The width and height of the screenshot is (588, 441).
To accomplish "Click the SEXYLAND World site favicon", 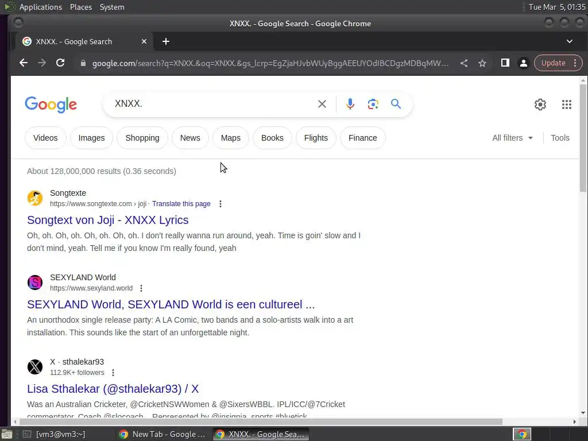I will click(35, 283).
